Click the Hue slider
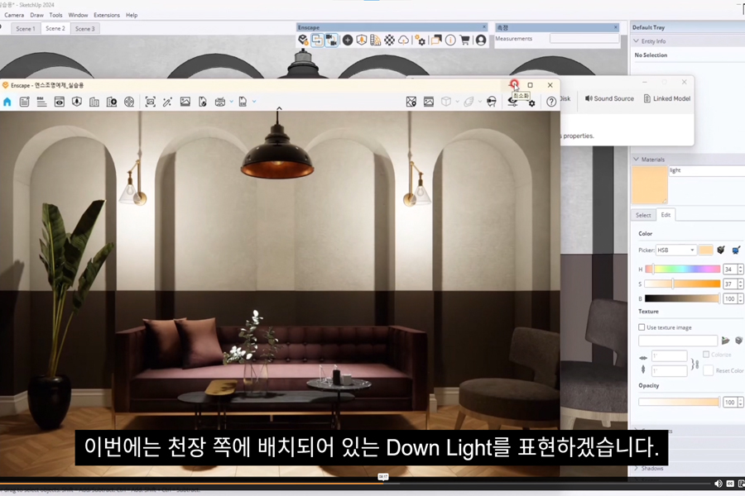Image resolution: width=745 pixels, height=496 pixels. tap(682, 269)
